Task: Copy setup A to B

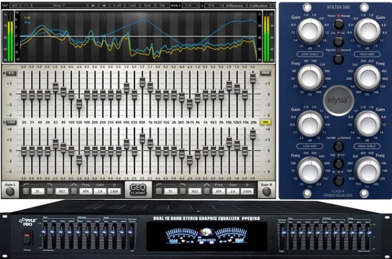Action: pos(117,6)
